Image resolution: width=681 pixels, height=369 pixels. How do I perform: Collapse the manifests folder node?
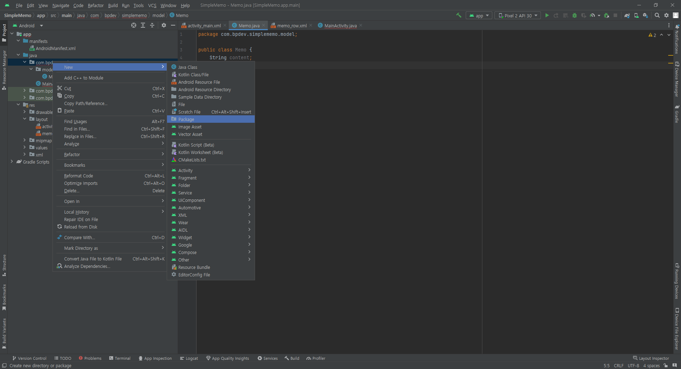point(18,41)
